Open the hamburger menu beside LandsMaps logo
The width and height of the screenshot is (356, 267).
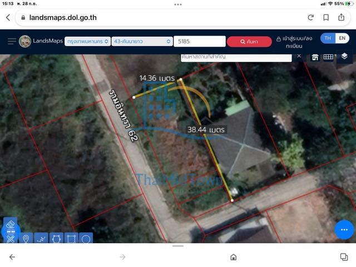(12, 41)
